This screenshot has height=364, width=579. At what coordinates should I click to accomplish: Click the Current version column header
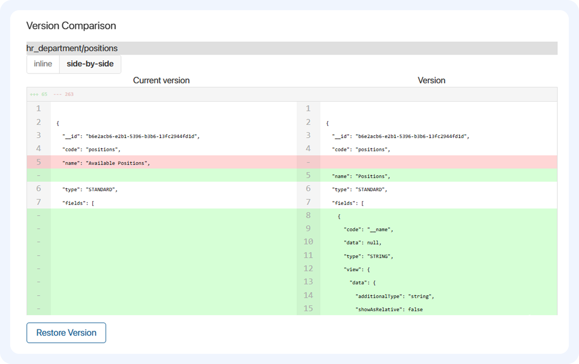pyautogui.click(x=161, y=80)
